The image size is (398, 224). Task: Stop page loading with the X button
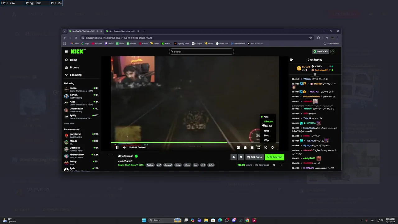[x=76, y=38]
